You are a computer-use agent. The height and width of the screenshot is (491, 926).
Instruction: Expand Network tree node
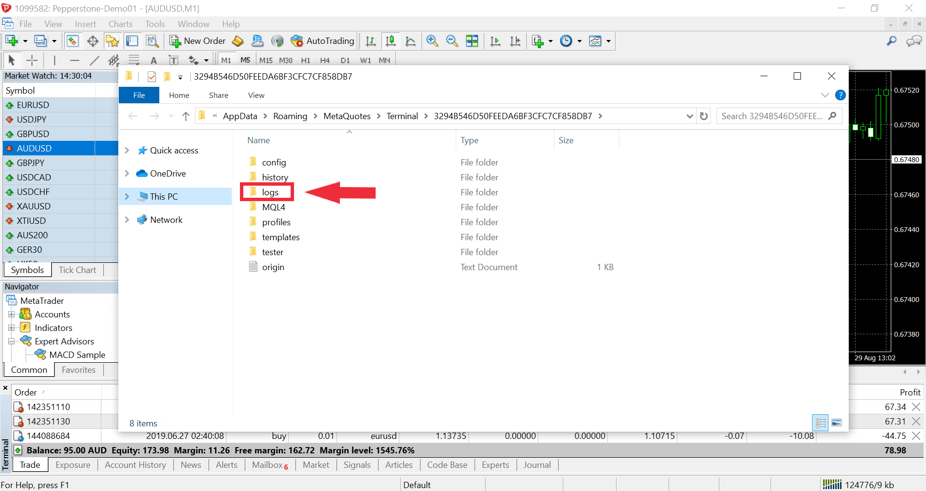click(x=127, y=220)
